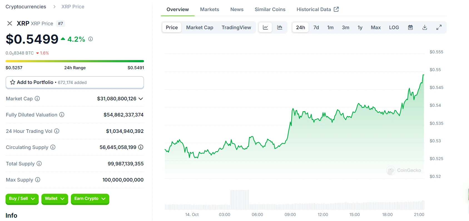Switch to line chart view icon
Viewport: 469px width, 221px height.
coord(265,28)
